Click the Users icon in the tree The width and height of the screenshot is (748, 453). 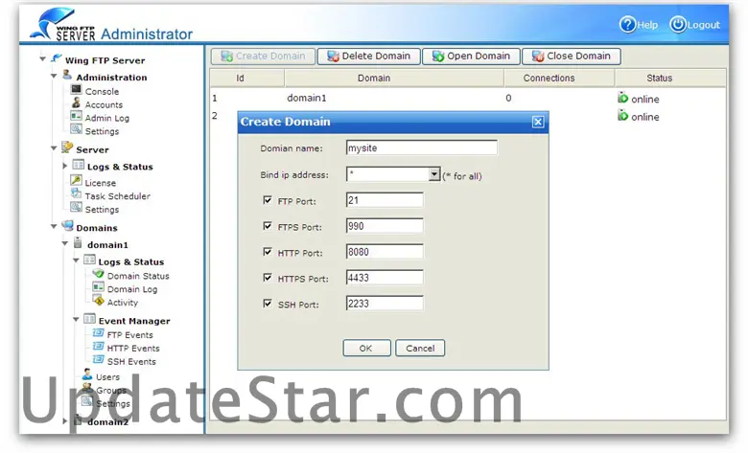click(87, 374)
